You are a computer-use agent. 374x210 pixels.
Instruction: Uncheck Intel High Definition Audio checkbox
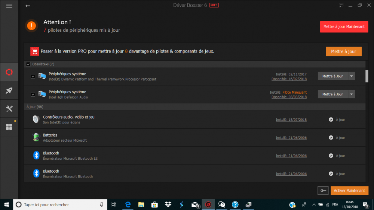coord(33,94)
